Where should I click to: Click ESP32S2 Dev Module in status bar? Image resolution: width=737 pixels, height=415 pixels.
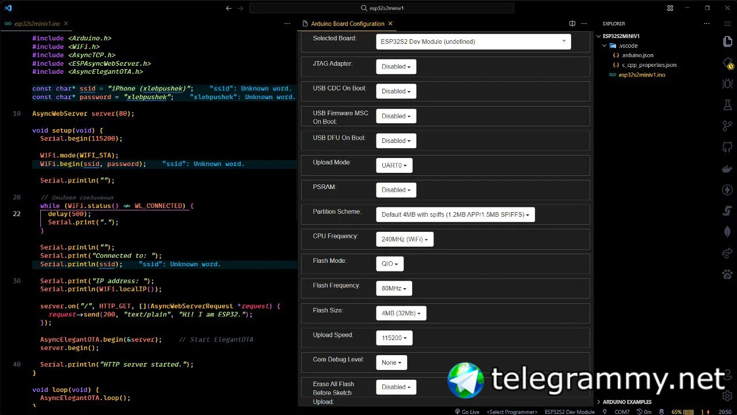pos(569,412)
